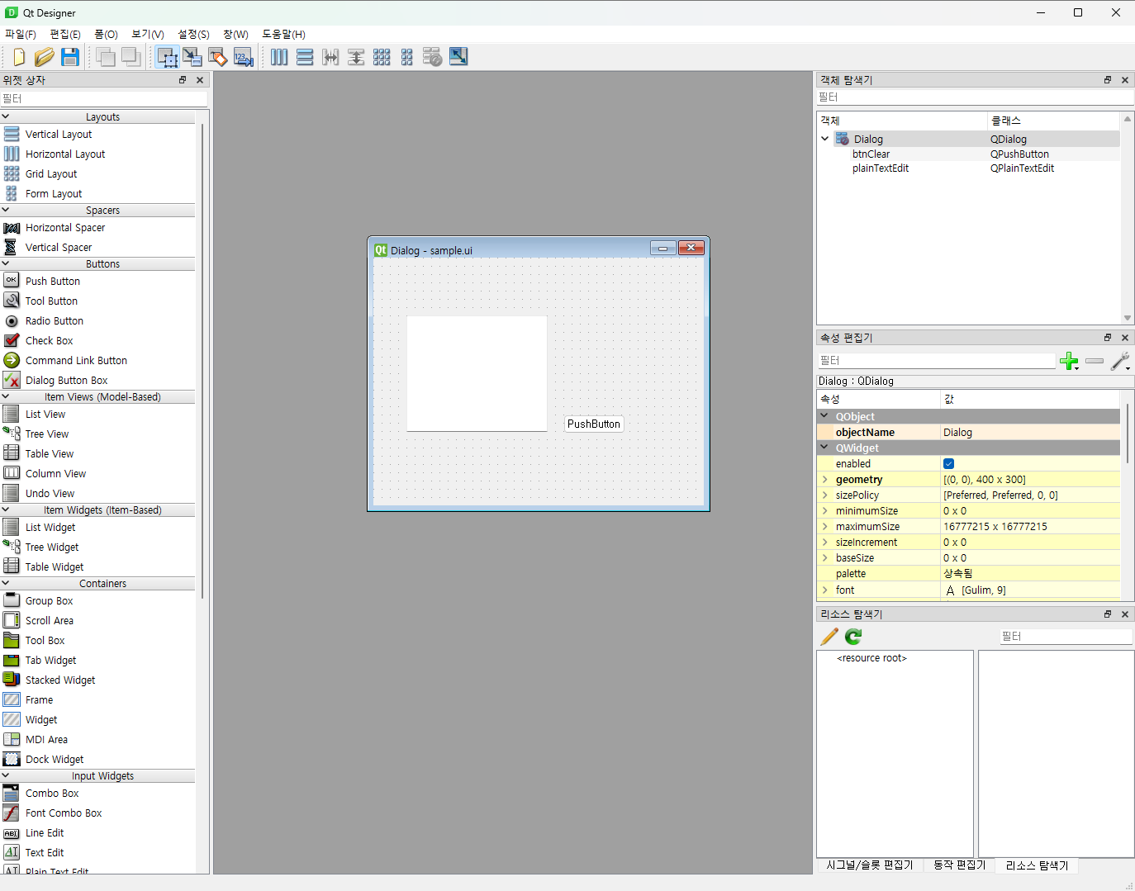The height and width of the screenshot is (891, 1135).
Task: Select Push Button in widget box
Action: (53, 281)
